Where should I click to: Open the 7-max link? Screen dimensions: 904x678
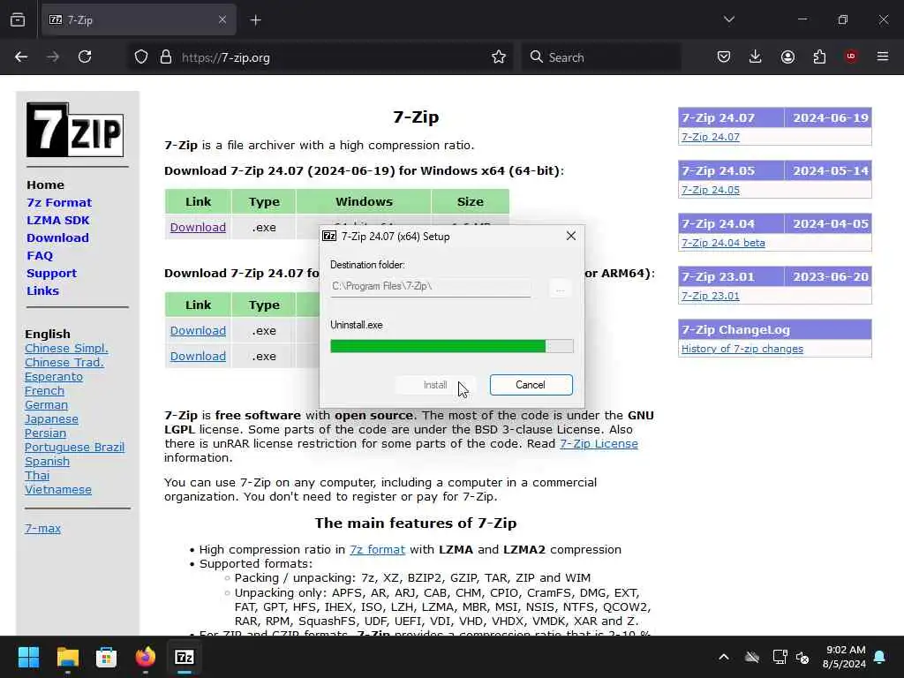click(x=42, y=528)
